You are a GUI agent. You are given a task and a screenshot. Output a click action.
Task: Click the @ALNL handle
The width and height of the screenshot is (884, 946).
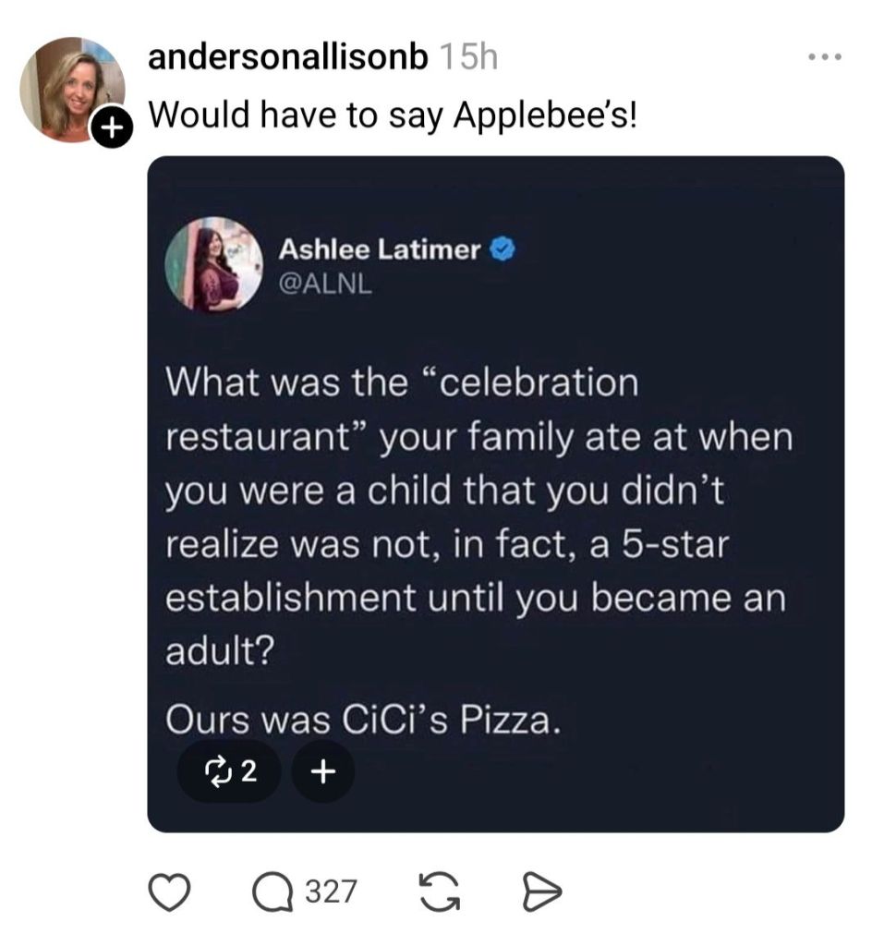(x=325, y=285)
